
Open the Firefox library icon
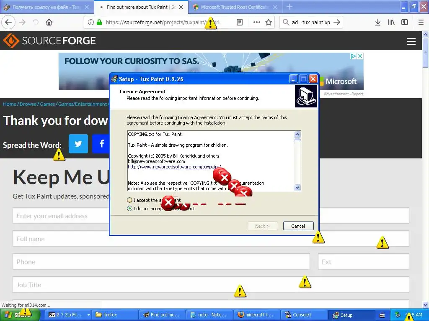pyautogui.click(x=391, y=22)
